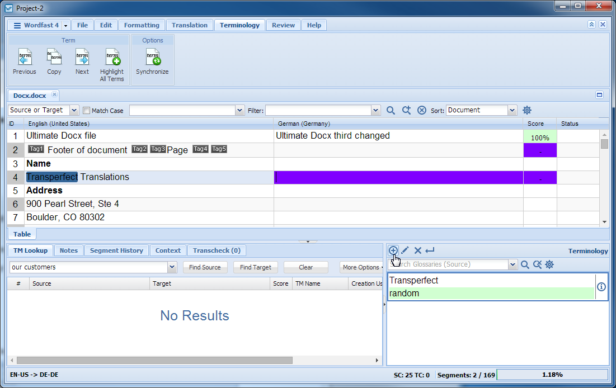Click the Find Target button
616x388 pixels.
[x=255, y=267]
